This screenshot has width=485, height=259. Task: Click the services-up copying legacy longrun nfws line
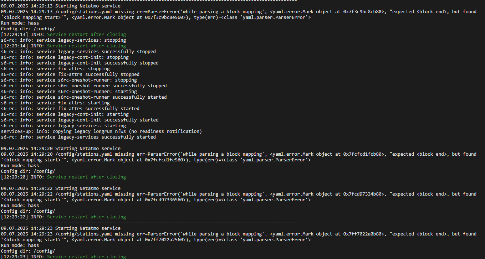(x=101, y=131)
